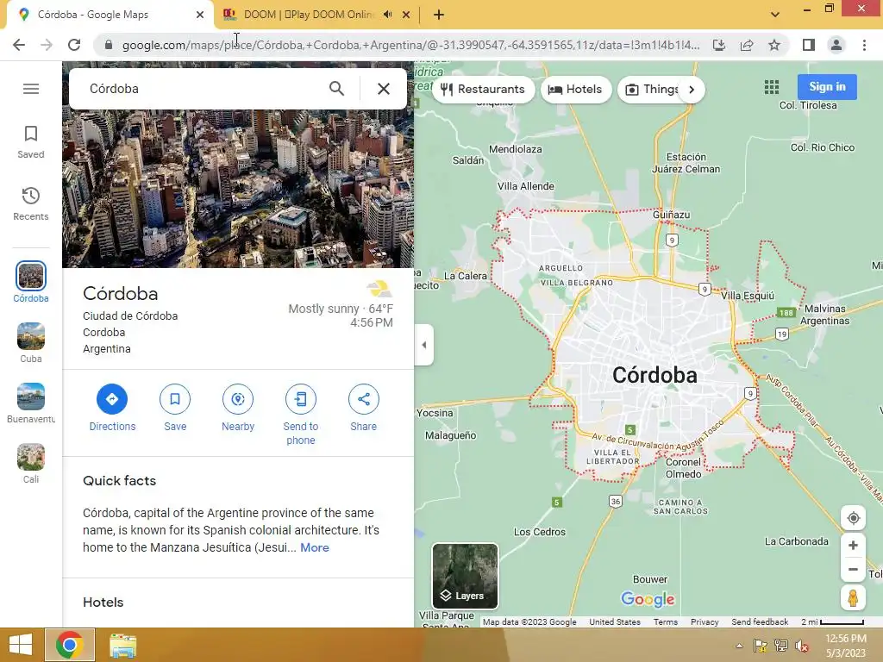
Task: Clear the search box with X
Action: (384, 89)
